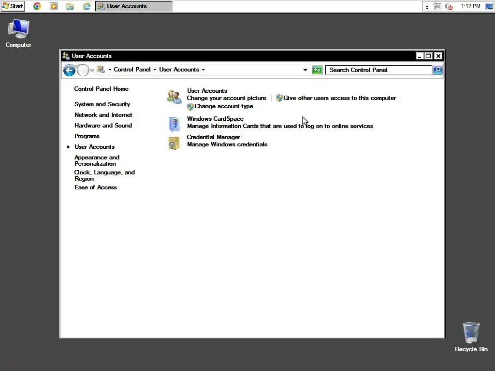Click the User Accounts people icon
Viewport: 495px width, 371px height.
tap(174, 97)
